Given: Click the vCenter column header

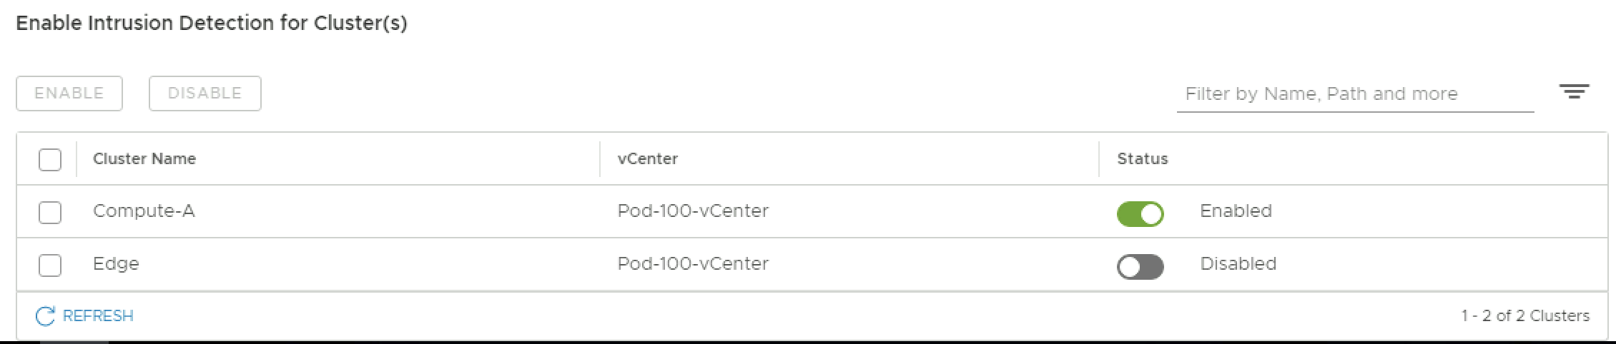Looking at the screenshot, I should [648, 158].
